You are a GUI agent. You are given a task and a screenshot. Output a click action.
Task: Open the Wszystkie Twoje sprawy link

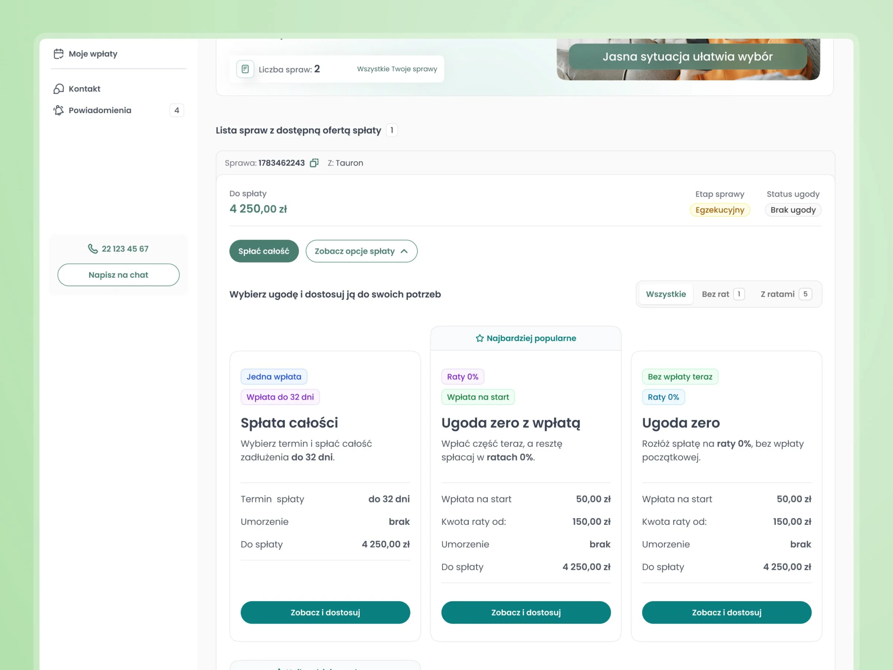coord(397,69)
